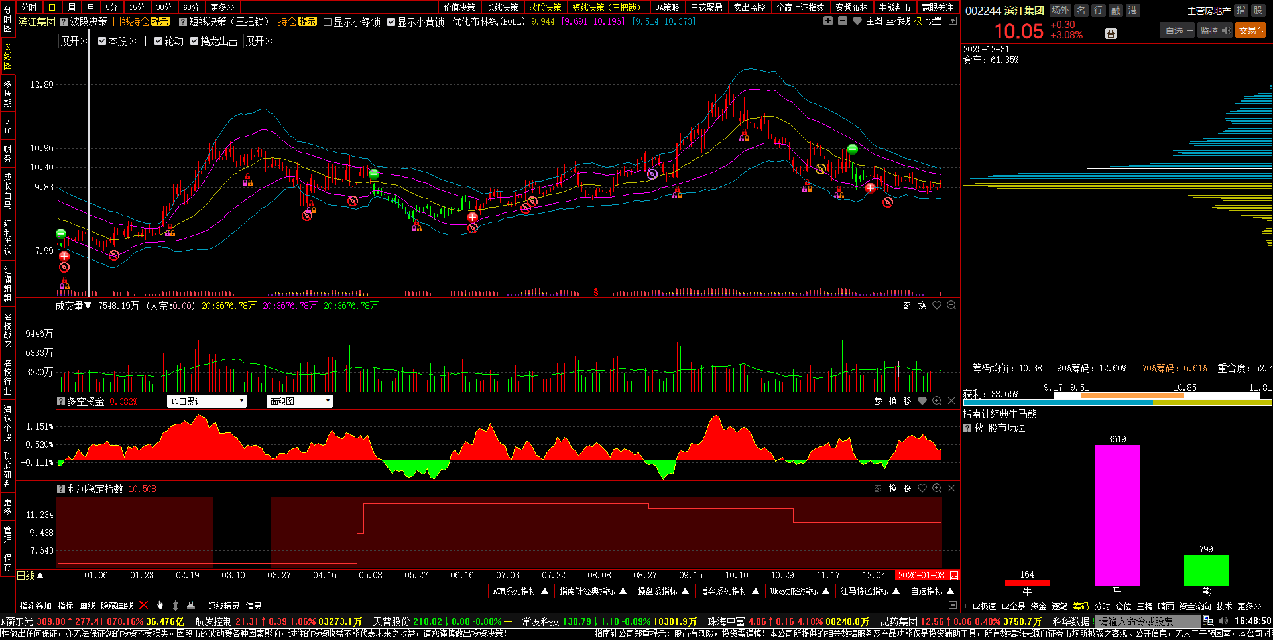Click the minus icon above the main chart
Image resolution: width=1273 pixels, height=640 pixels.
tap(843, 21)
